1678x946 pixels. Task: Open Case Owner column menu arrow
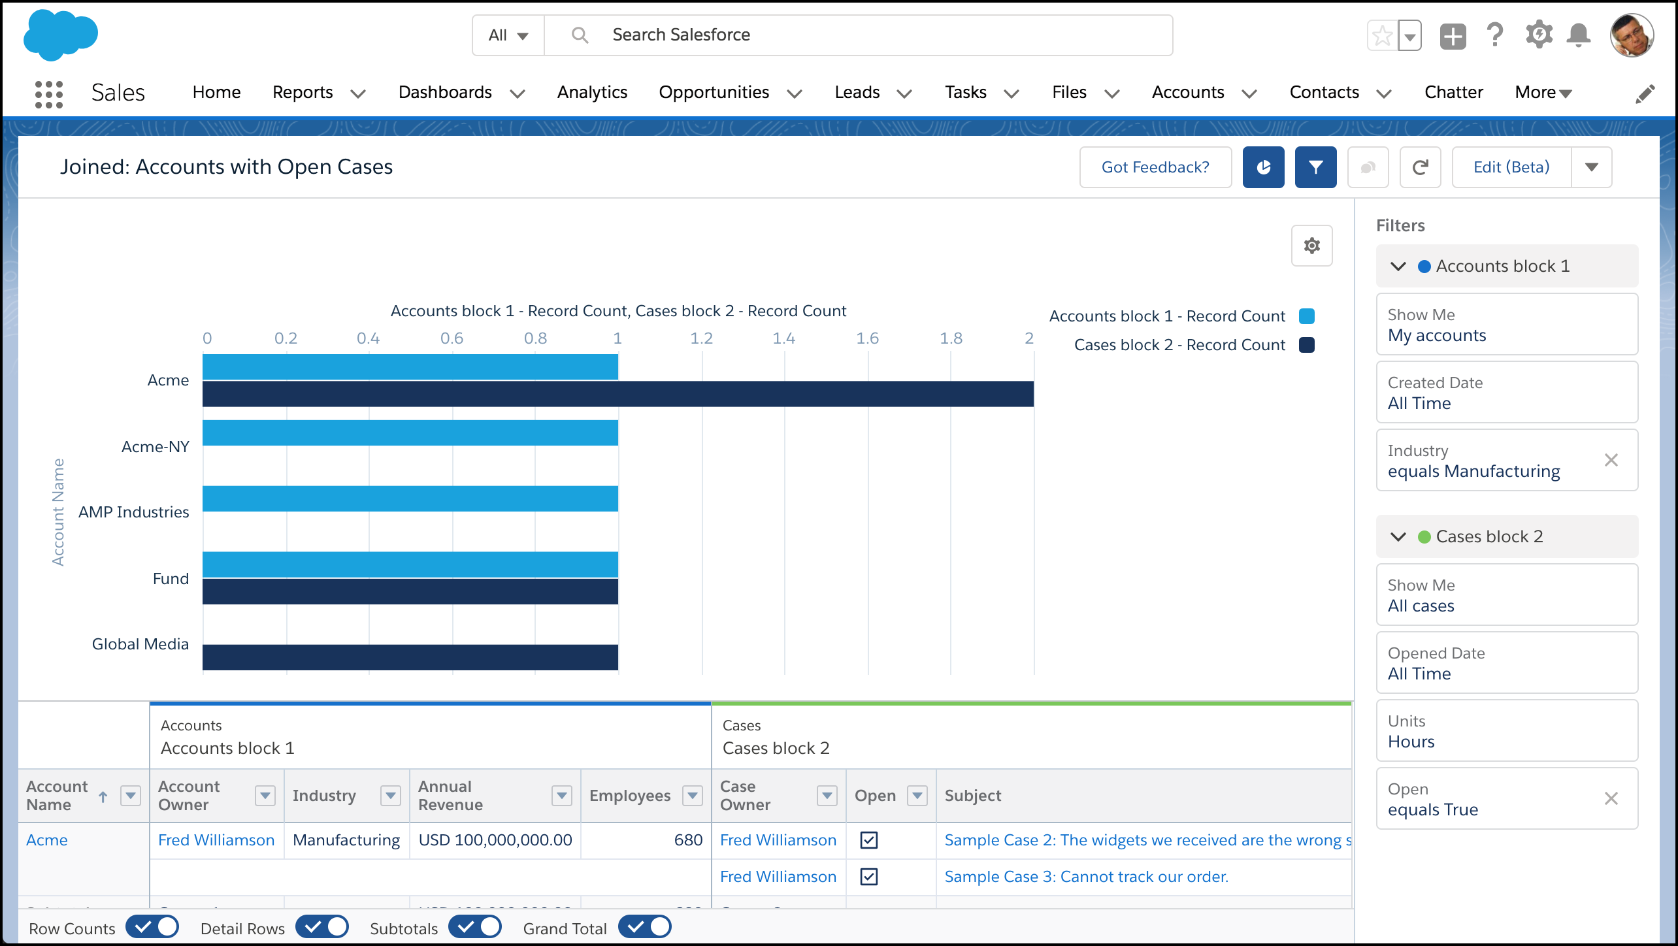pyautogui.click(x=827, y=796)
